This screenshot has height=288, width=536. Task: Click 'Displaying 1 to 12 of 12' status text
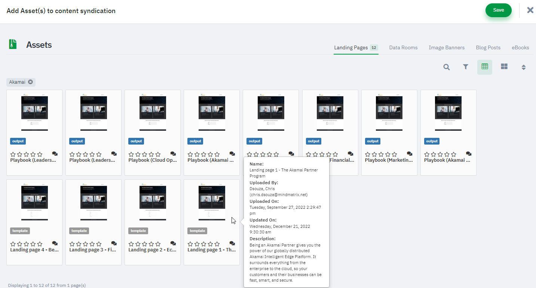click(47, 285)
